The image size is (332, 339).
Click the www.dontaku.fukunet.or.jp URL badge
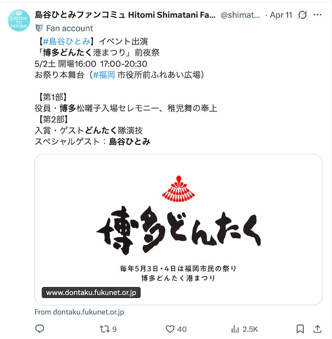click(91, 292)
